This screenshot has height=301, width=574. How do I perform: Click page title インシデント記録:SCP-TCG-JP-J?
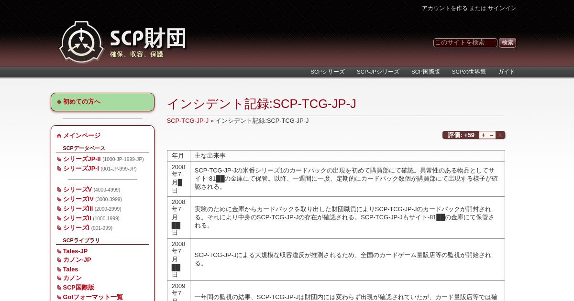[x=262, y=104]
